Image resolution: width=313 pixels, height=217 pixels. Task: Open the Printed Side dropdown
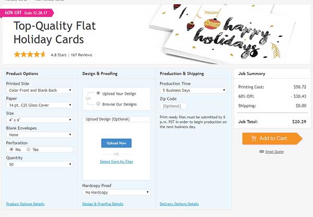(x=40, y=90)
